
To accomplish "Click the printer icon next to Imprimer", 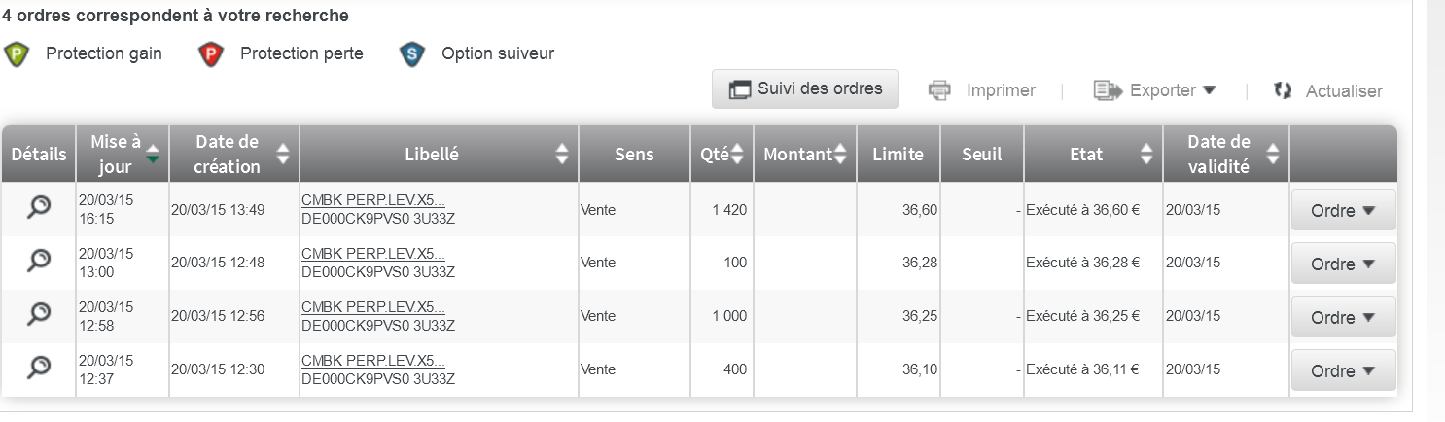I will tap(939, 90).
